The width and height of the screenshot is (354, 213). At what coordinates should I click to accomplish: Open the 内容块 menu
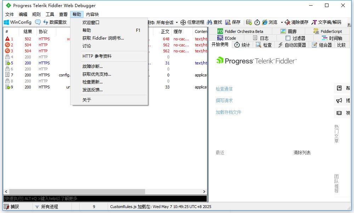(92, 15)
